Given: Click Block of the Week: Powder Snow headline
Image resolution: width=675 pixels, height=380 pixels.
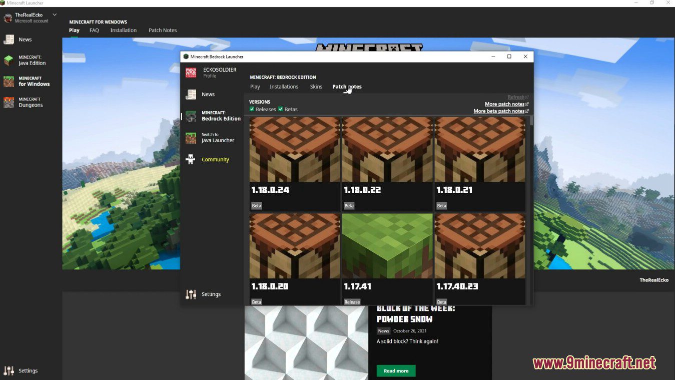Looking at the screenshot, I should click(415, 314).
